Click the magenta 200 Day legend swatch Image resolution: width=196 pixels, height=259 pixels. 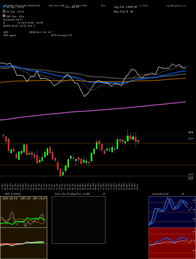[4, 16]
